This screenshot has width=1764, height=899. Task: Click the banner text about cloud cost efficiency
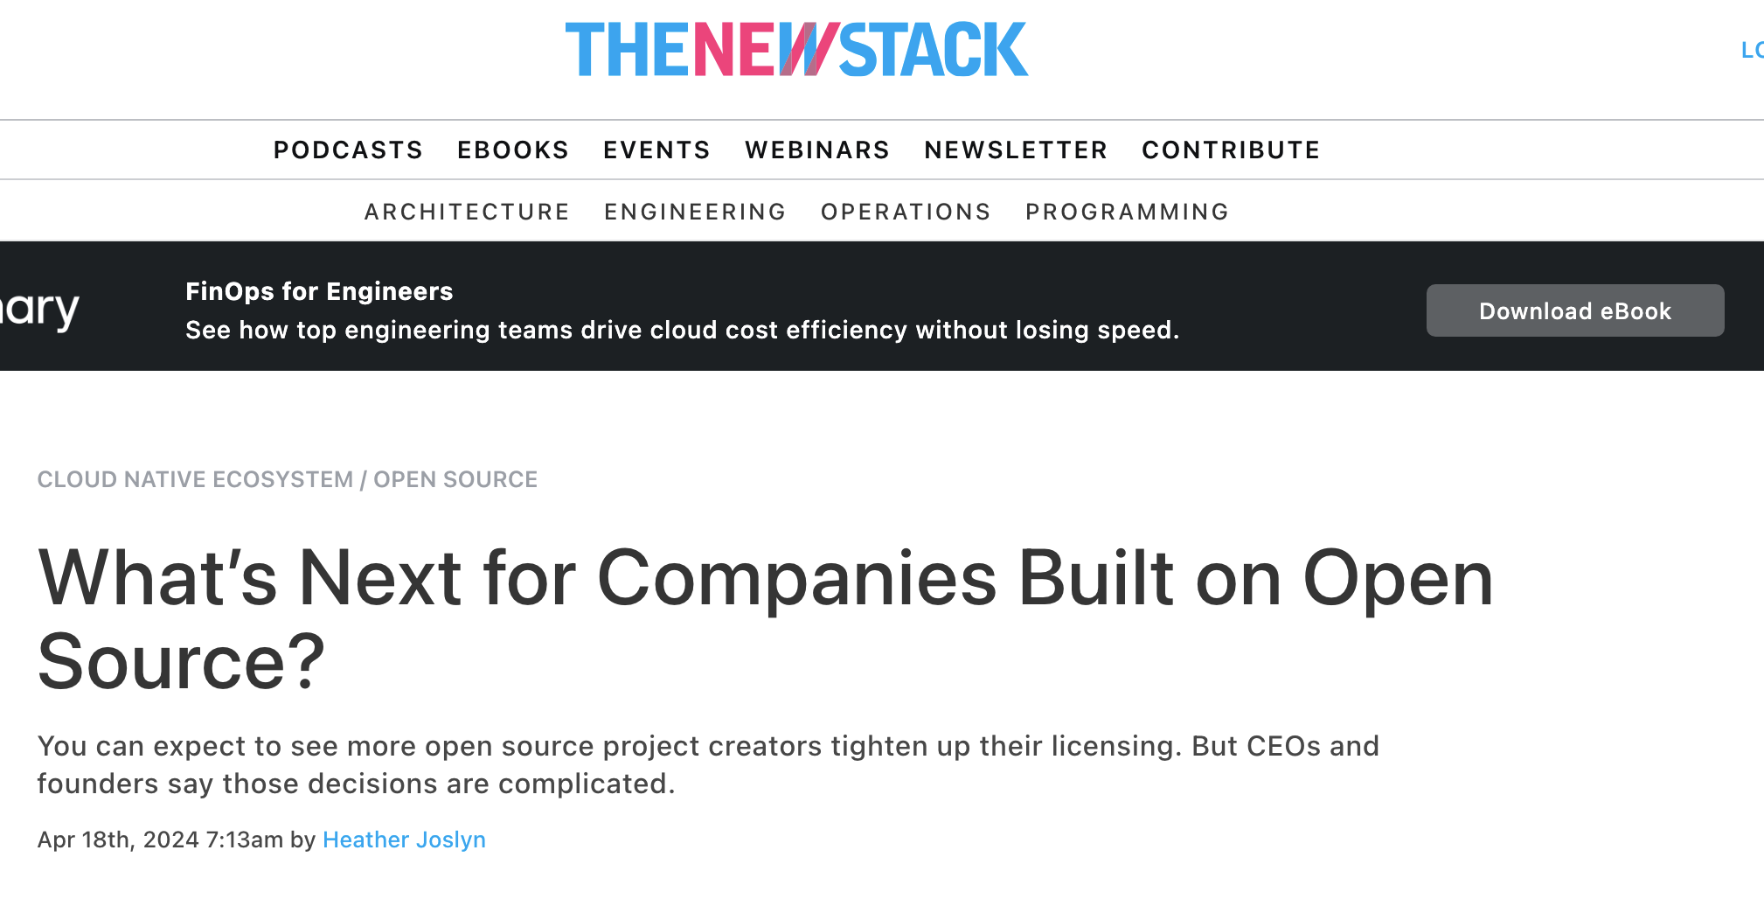pos(682,331)
